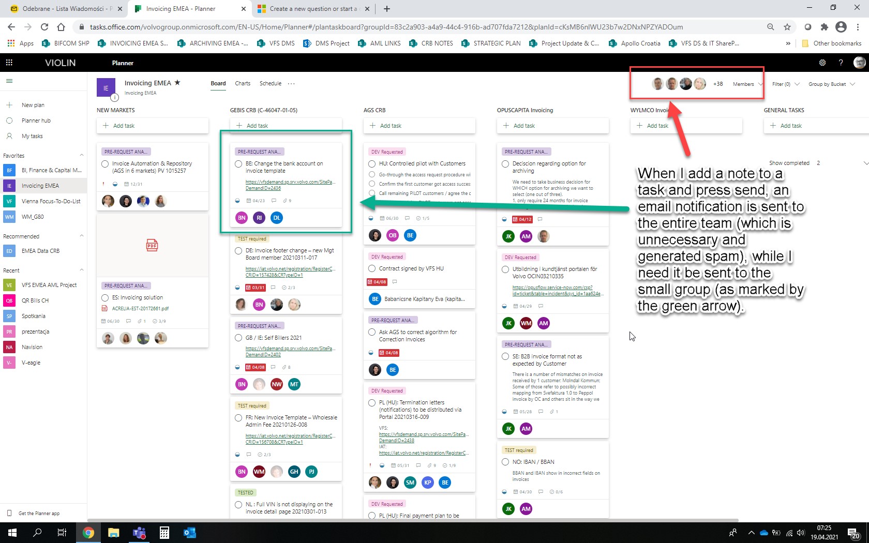Switch to the Charts tab
This screenshot has height=543, width=869.
pyautogui.click(x=243, y=83)
